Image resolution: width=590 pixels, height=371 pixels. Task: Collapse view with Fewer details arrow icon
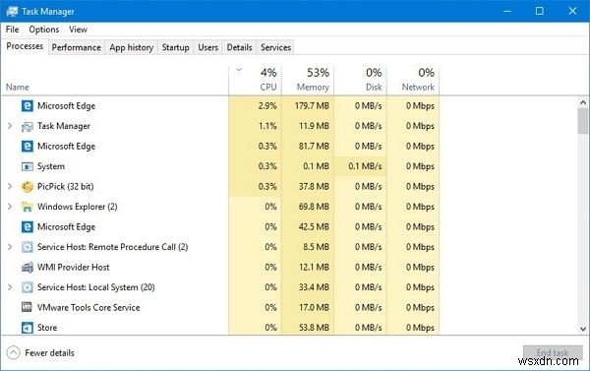(13, 353)
